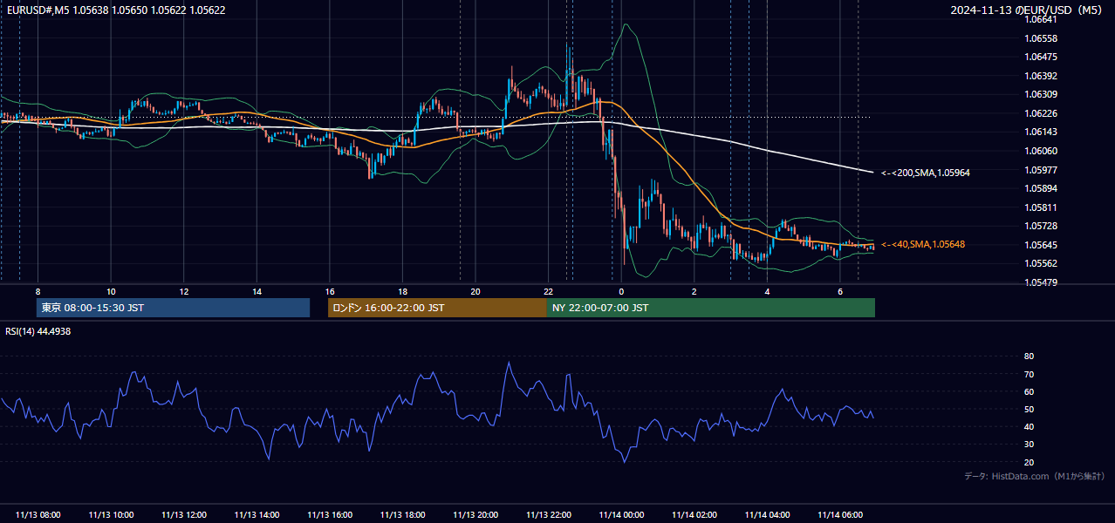Click hour label 12 on price chart hour axis
Viewport: 1115px width, 523px height.
[184, 291]
